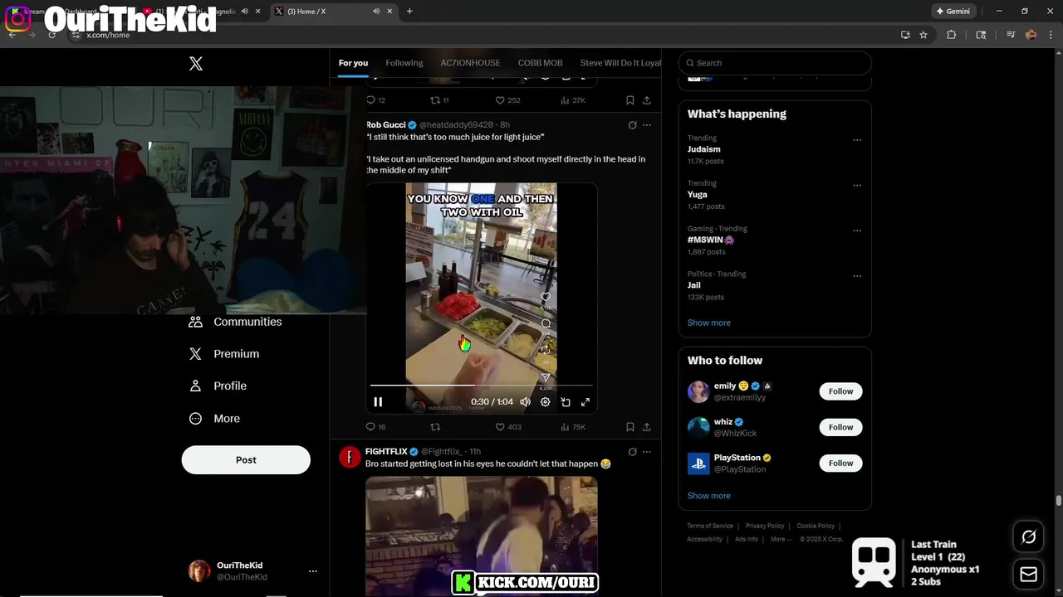Open Cookie Policy link

pyautogui.click(x=816, y=526)
